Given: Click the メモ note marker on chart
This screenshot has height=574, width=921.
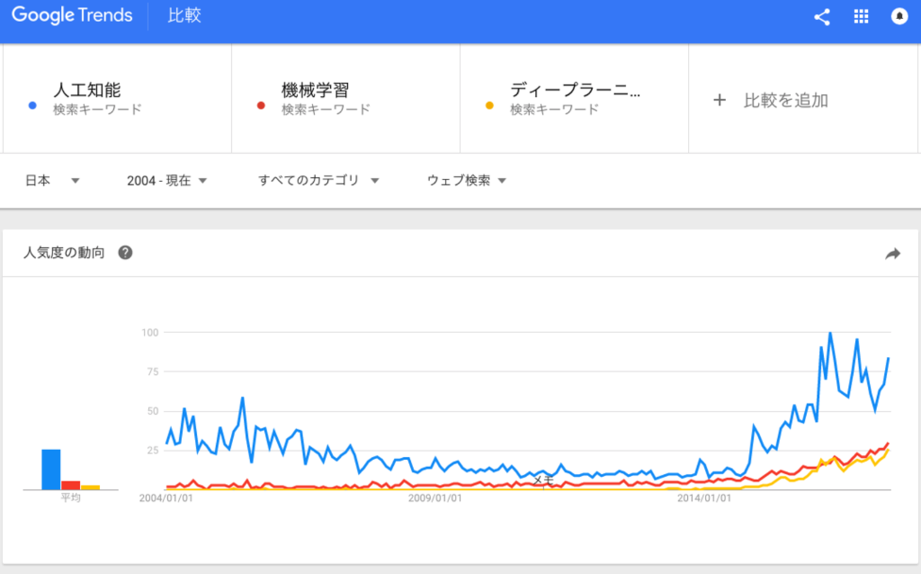Looking at the screenshot, I should [543, 480].
